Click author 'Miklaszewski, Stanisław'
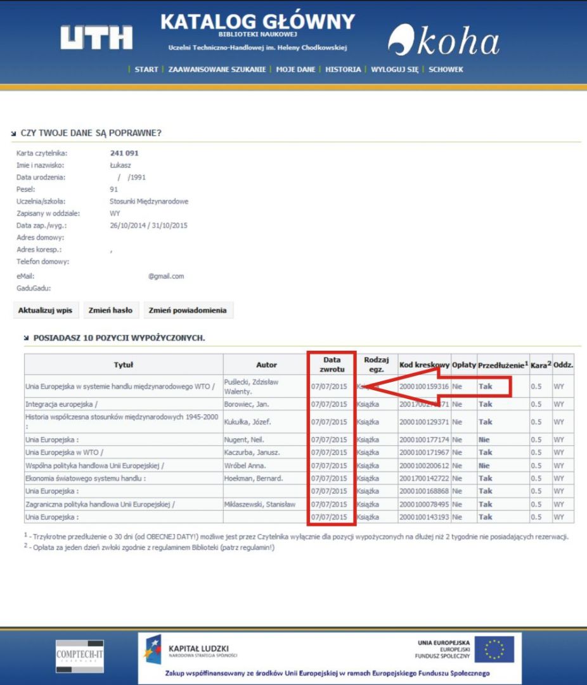Viewport: 587px width, 685px height. click(260, 504)
